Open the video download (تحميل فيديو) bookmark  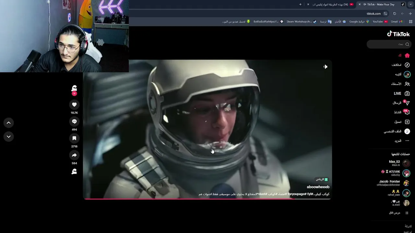(236, 22)
